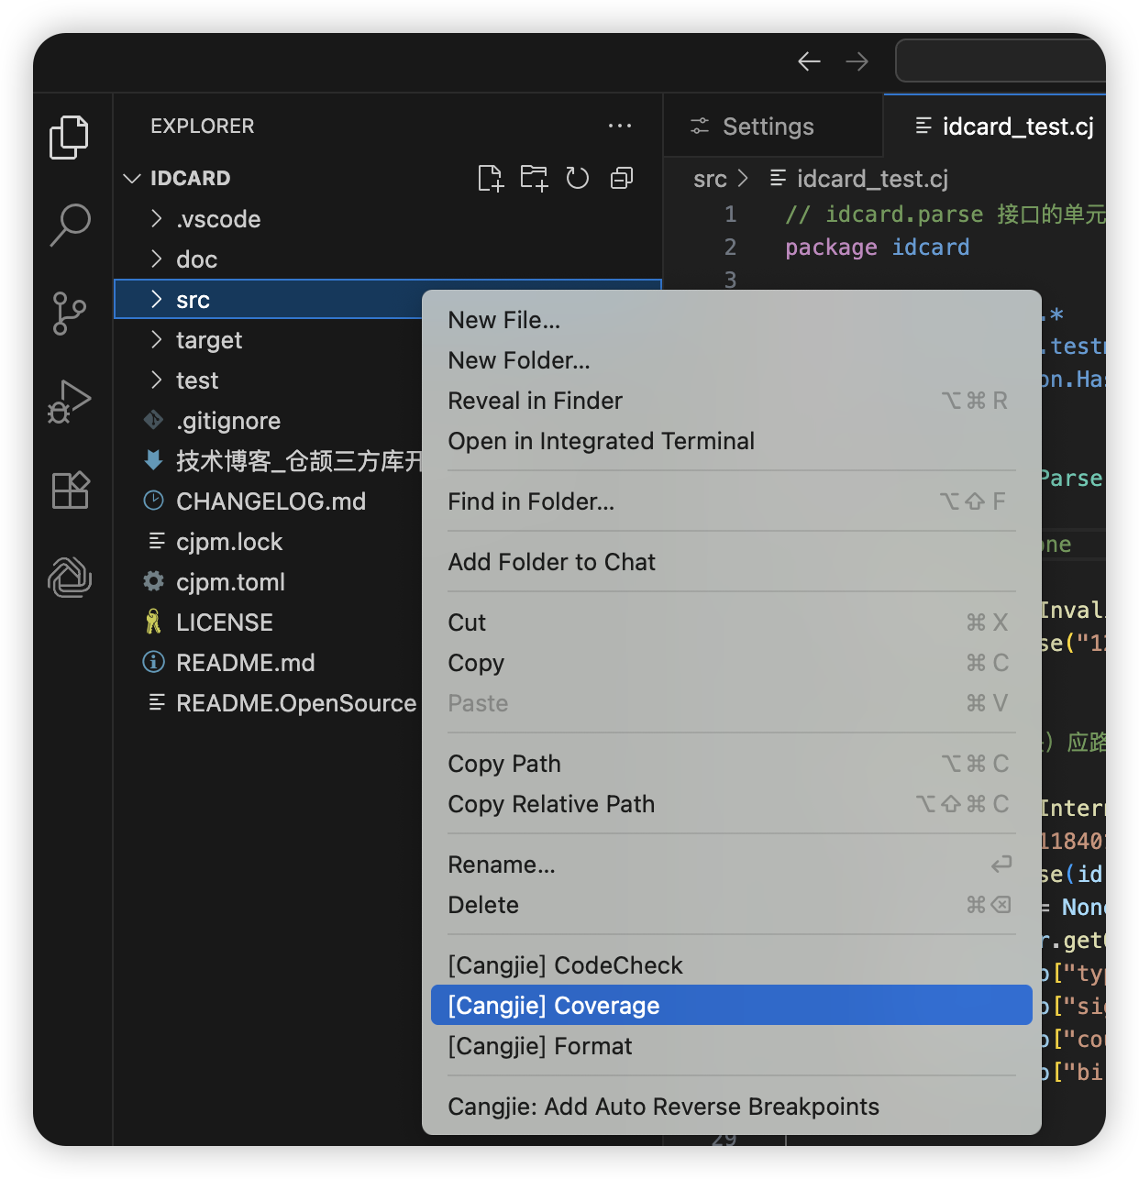Collapse the IDCARD root folder
This screenshot has height=1179, width=1139.
click(x=132, y=178)
